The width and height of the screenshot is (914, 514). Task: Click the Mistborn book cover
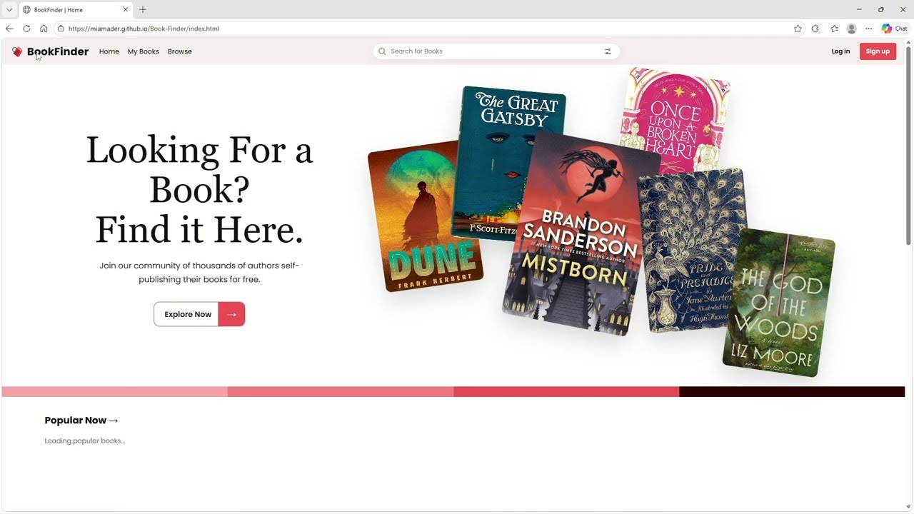coord(580,236)
